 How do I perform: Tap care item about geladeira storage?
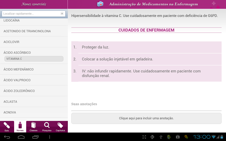(146, 59)
